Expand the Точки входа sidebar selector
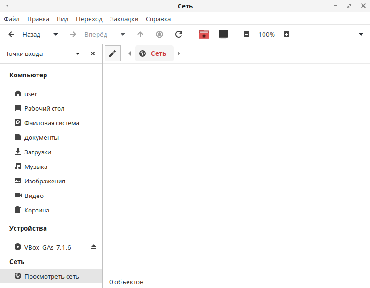This screenshot has width=370, height=288. point(78,53)
